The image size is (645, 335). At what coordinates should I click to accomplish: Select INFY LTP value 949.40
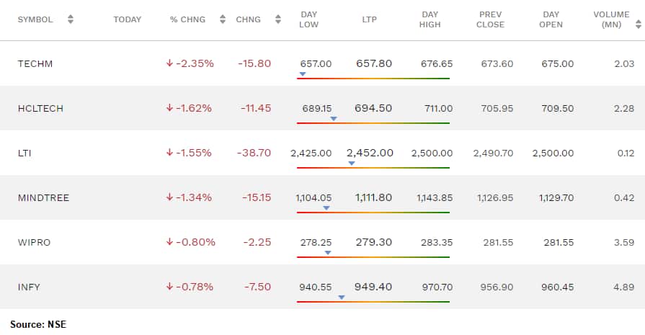(x=373, y=287)
